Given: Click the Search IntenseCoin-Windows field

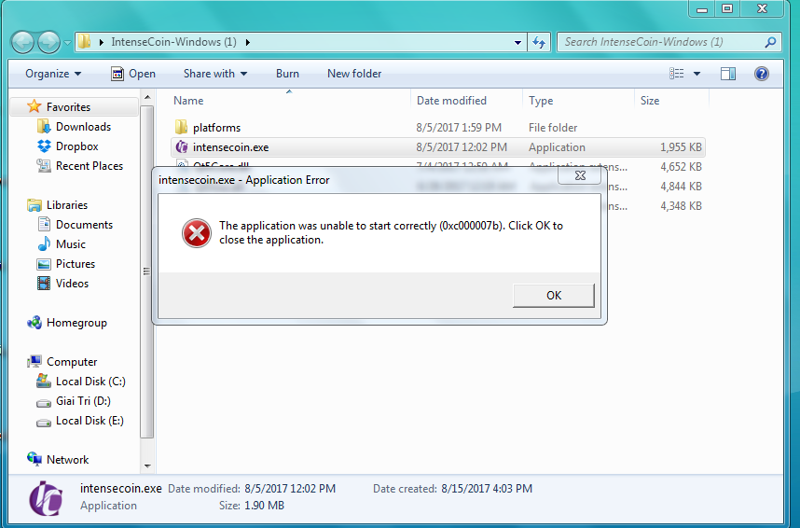Looking at the screenshot, I should (x=669, y=42).
